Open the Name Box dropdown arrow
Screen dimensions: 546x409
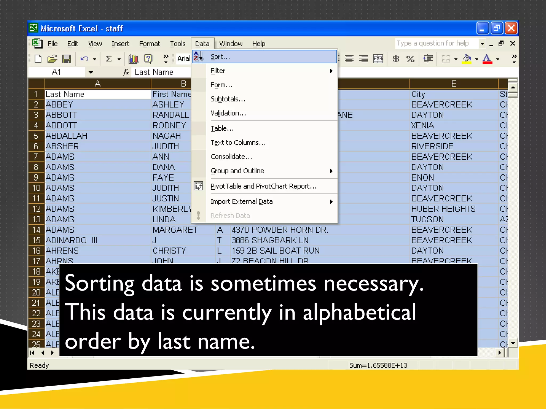coord(91,72)
